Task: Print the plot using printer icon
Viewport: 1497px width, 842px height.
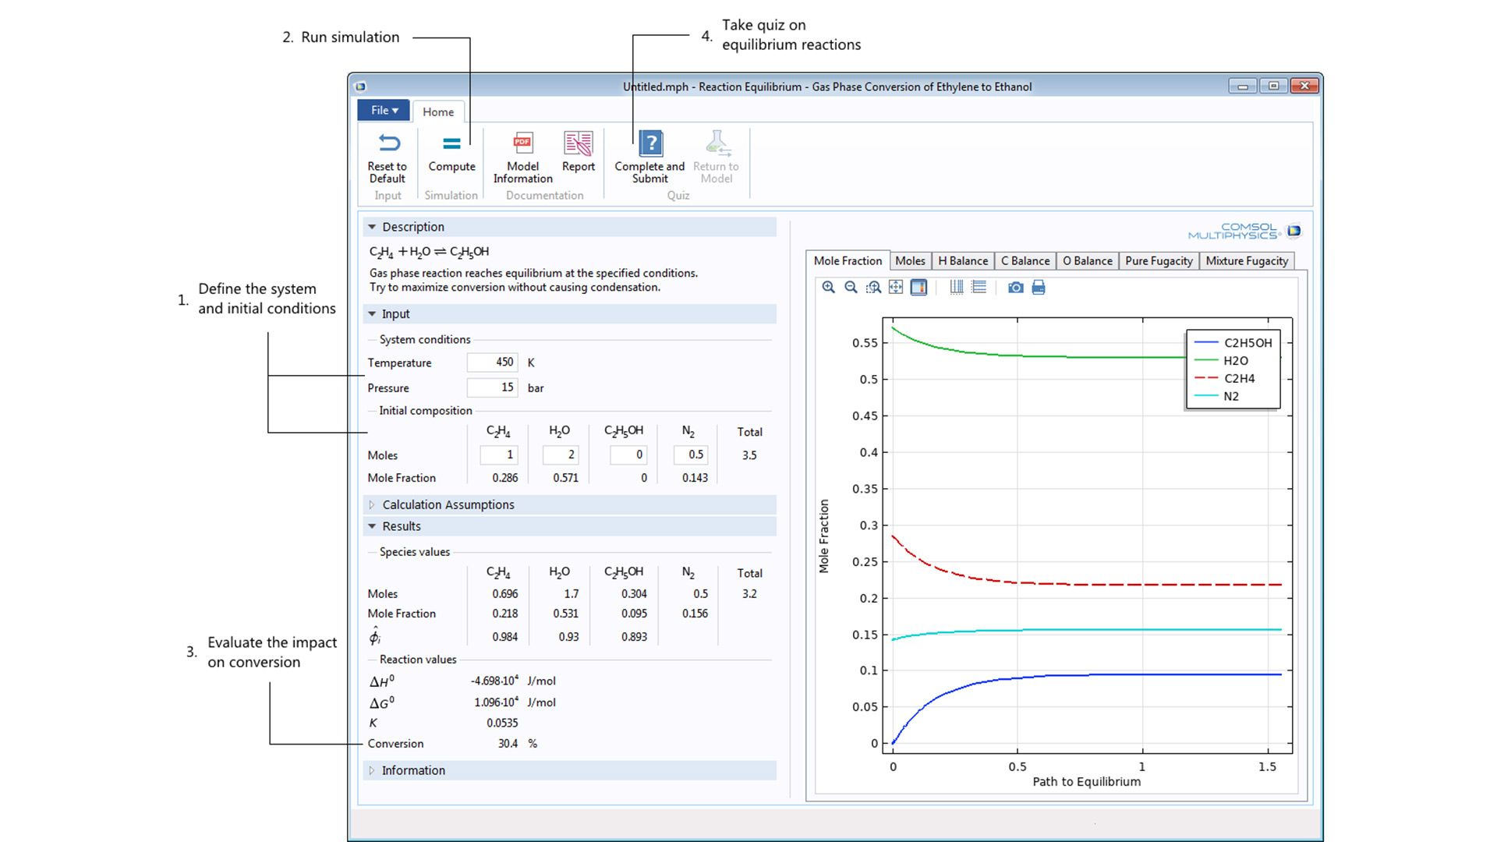Action: tap(1038, 288)
